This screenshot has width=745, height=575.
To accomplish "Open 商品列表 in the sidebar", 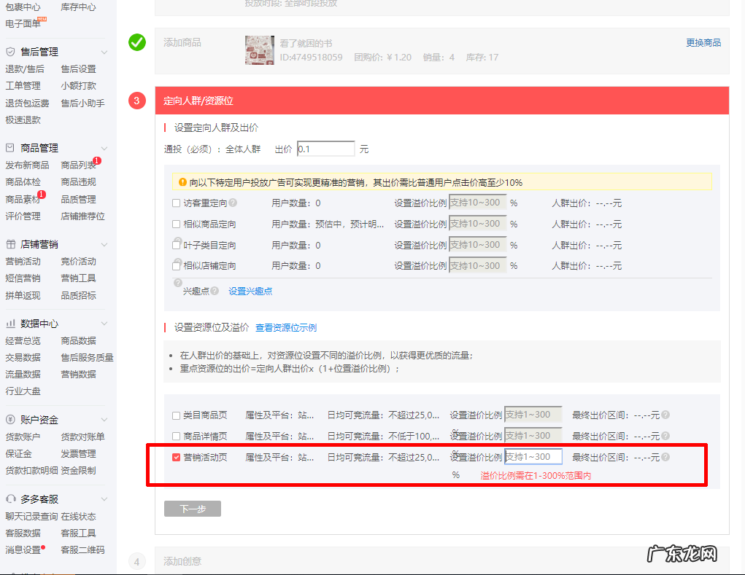I will 77,164.
